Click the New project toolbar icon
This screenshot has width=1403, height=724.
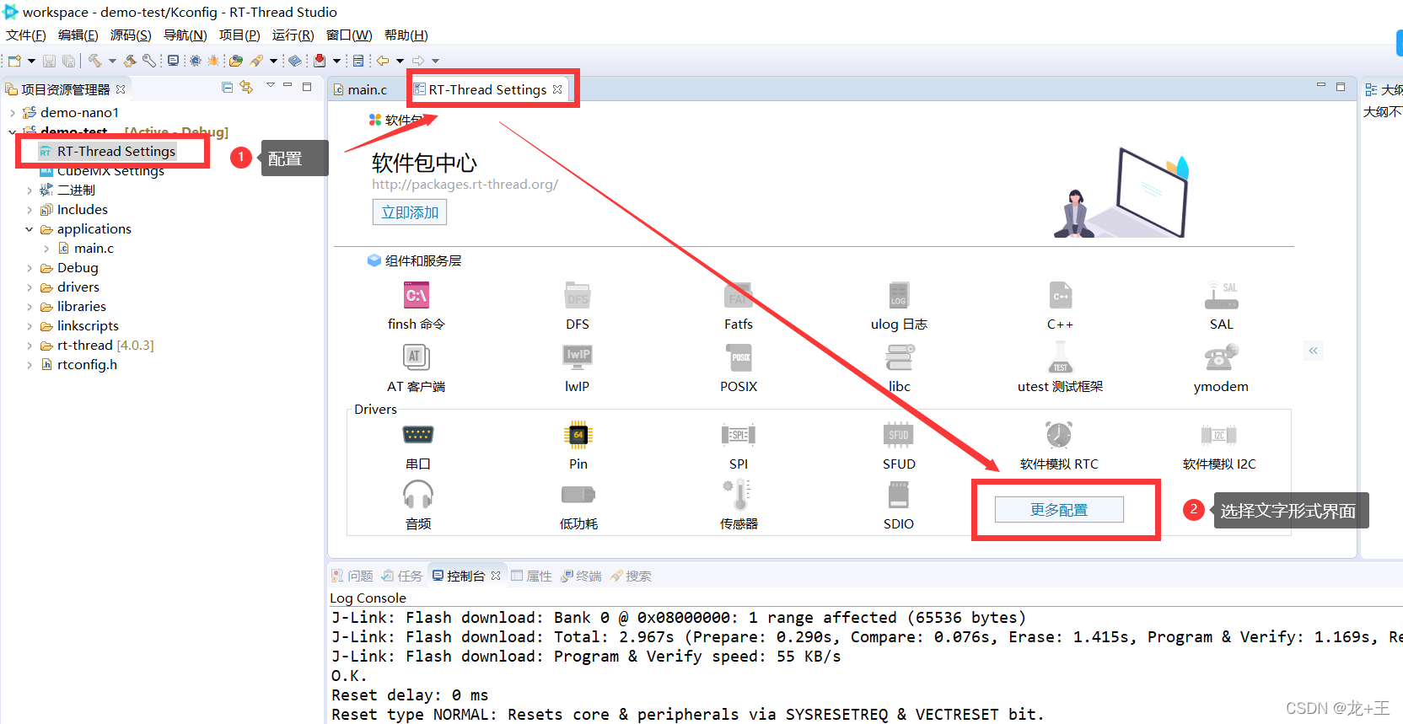coord(14,61)
